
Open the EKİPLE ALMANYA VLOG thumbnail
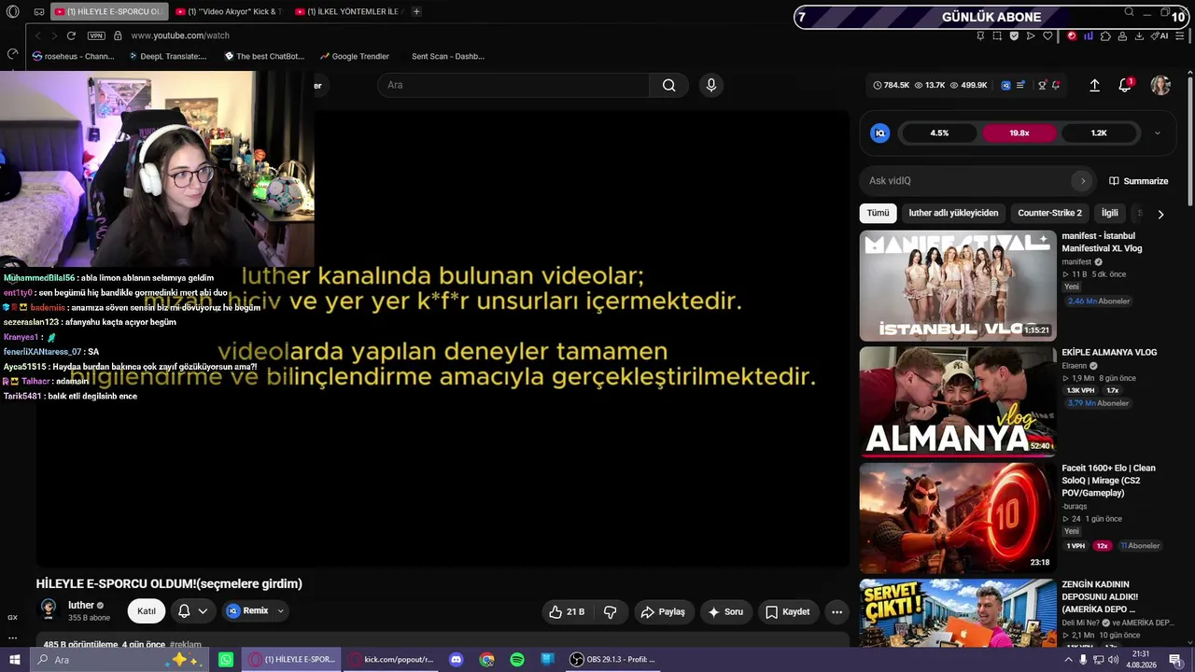[x=958, y=402]
